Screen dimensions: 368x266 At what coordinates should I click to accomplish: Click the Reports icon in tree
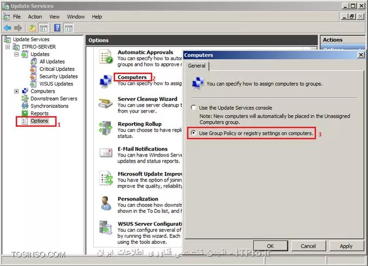click(25, 113)
